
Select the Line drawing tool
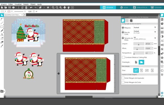(2, 23)
